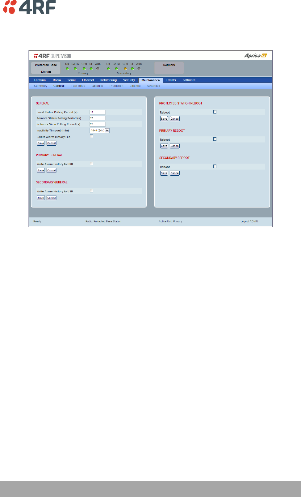Open the Ethernet menu
This screenshot has height=497, width=301.
(x=88, y=80)
